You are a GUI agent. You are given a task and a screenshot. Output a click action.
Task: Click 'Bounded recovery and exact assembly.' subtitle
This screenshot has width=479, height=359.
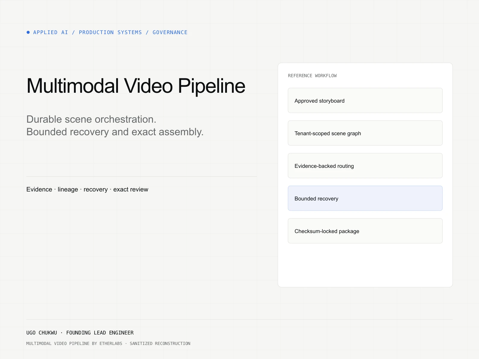point(115,132)
